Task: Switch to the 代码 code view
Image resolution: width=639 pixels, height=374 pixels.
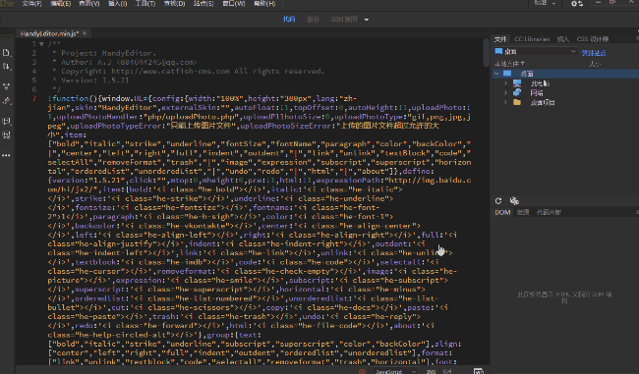Action: click(x=289, y=19)
